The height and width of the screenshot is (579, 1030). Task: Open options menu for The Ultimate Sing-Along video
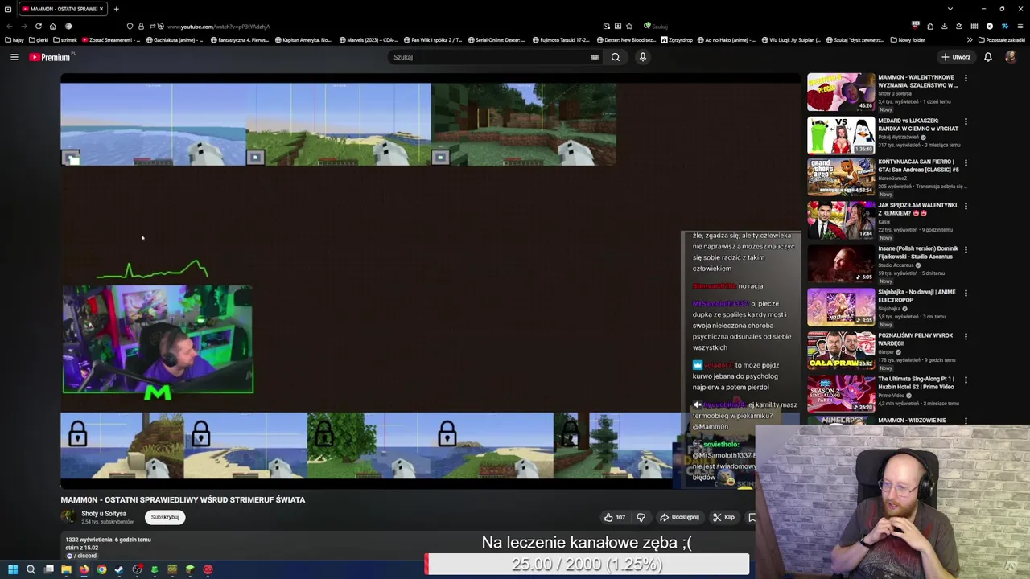point(966,380)
